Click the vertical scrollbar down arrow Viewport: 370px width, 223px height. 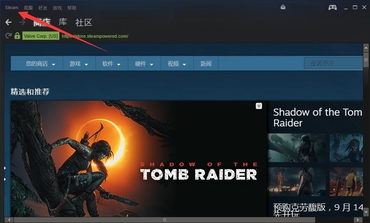366,212
